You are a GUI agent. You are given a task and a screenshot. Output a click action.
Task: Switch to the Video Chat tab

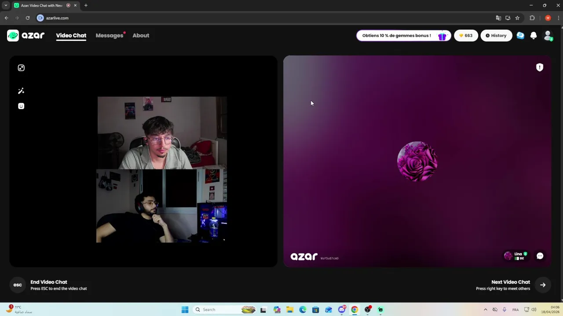[71, 36]
